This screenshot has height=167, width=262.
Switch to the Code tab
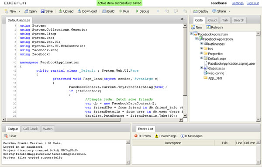click(x=199, y=20)
